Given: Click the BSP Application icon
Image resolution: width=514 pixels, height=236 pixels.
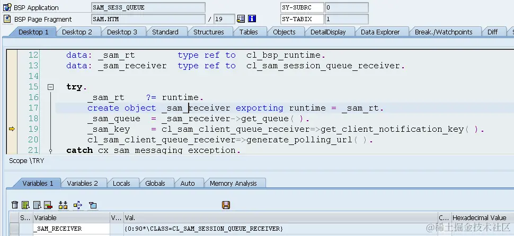Looking at the screenshot, I should coord(7,7).
